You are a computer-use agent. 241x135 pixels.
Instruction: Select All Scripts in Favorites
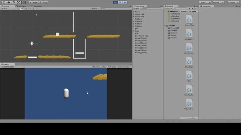174,21
